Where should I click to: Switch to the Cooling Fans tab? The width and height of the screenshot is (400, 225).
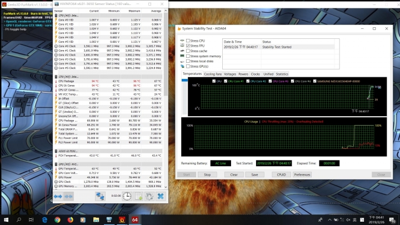213,74
